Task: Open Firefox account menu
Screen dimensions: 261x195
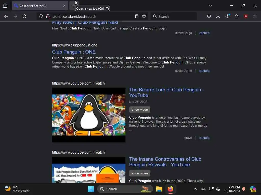Action: coord(227,16)
